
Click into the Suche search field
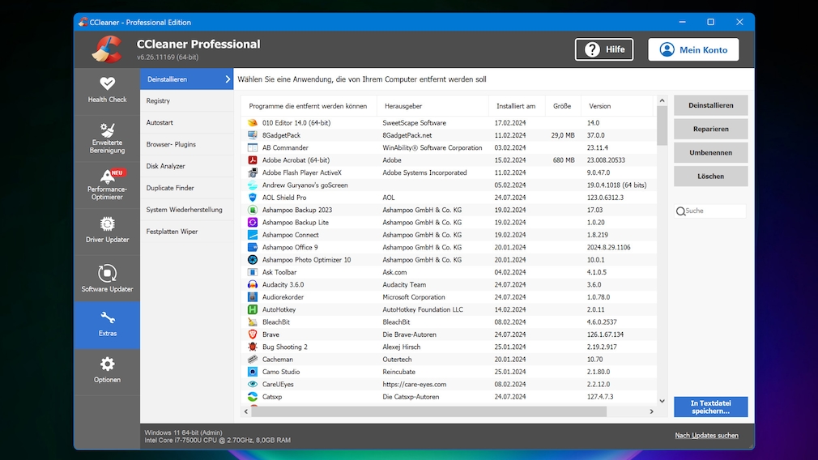point(713,211)
